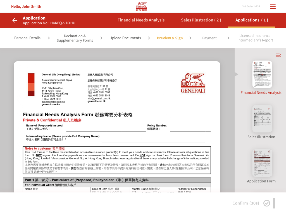Click the Confirm checkmark circle icon

coord(267,203)
